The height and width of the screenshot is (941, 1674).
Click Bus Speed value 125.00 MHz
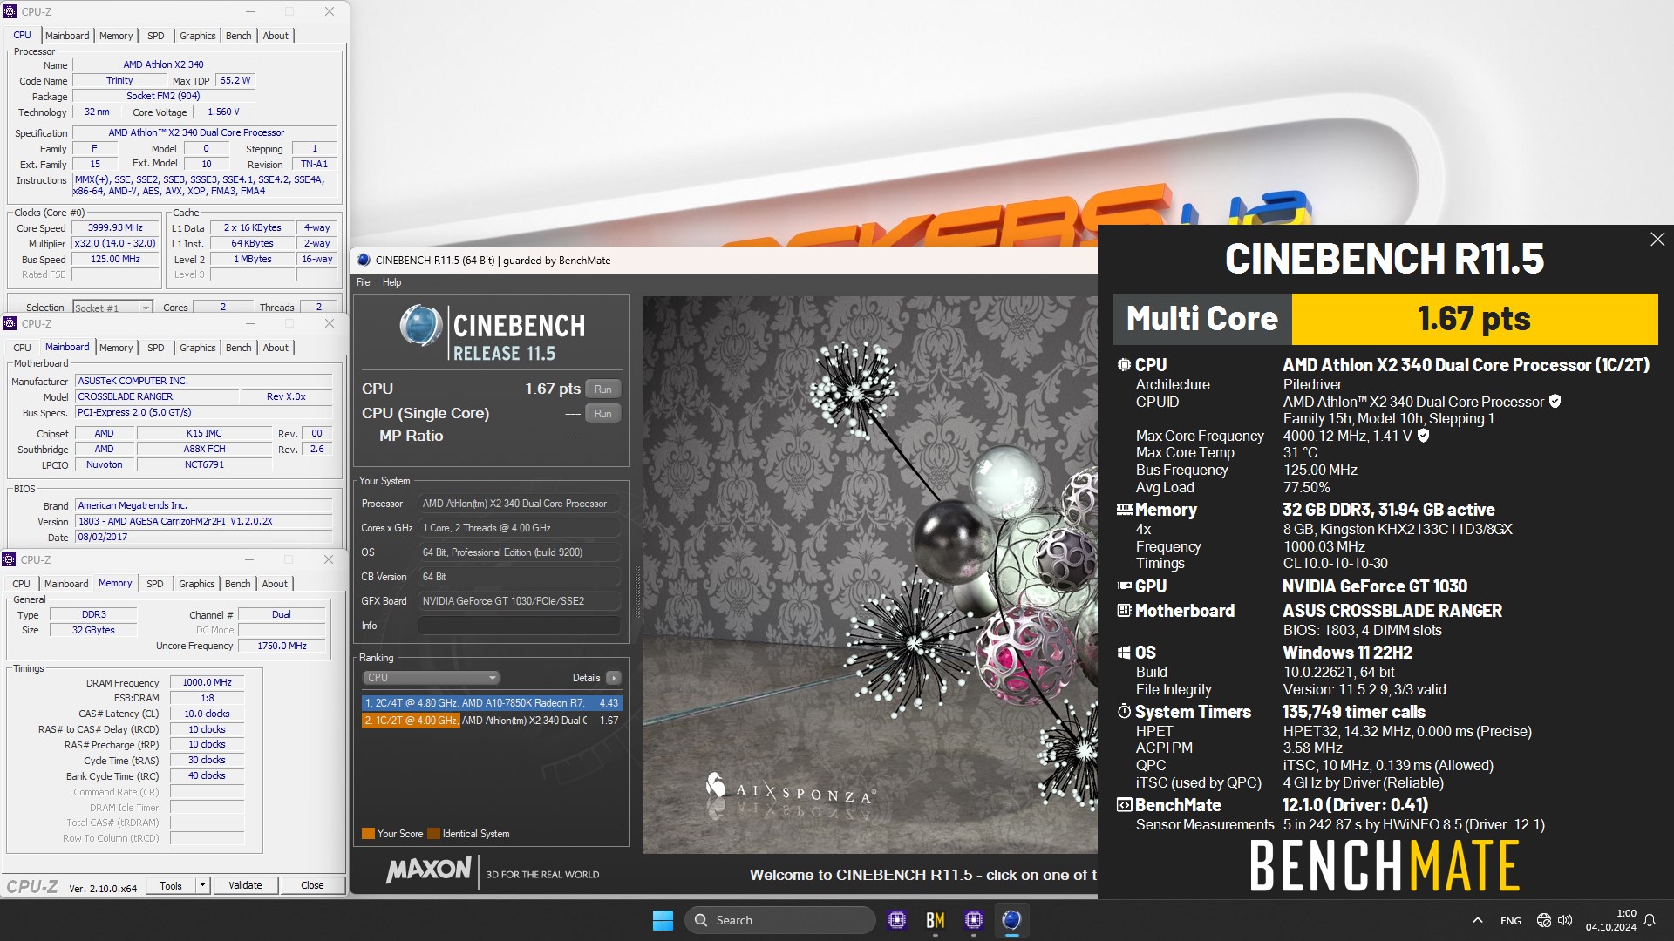(x=115, y=260)
